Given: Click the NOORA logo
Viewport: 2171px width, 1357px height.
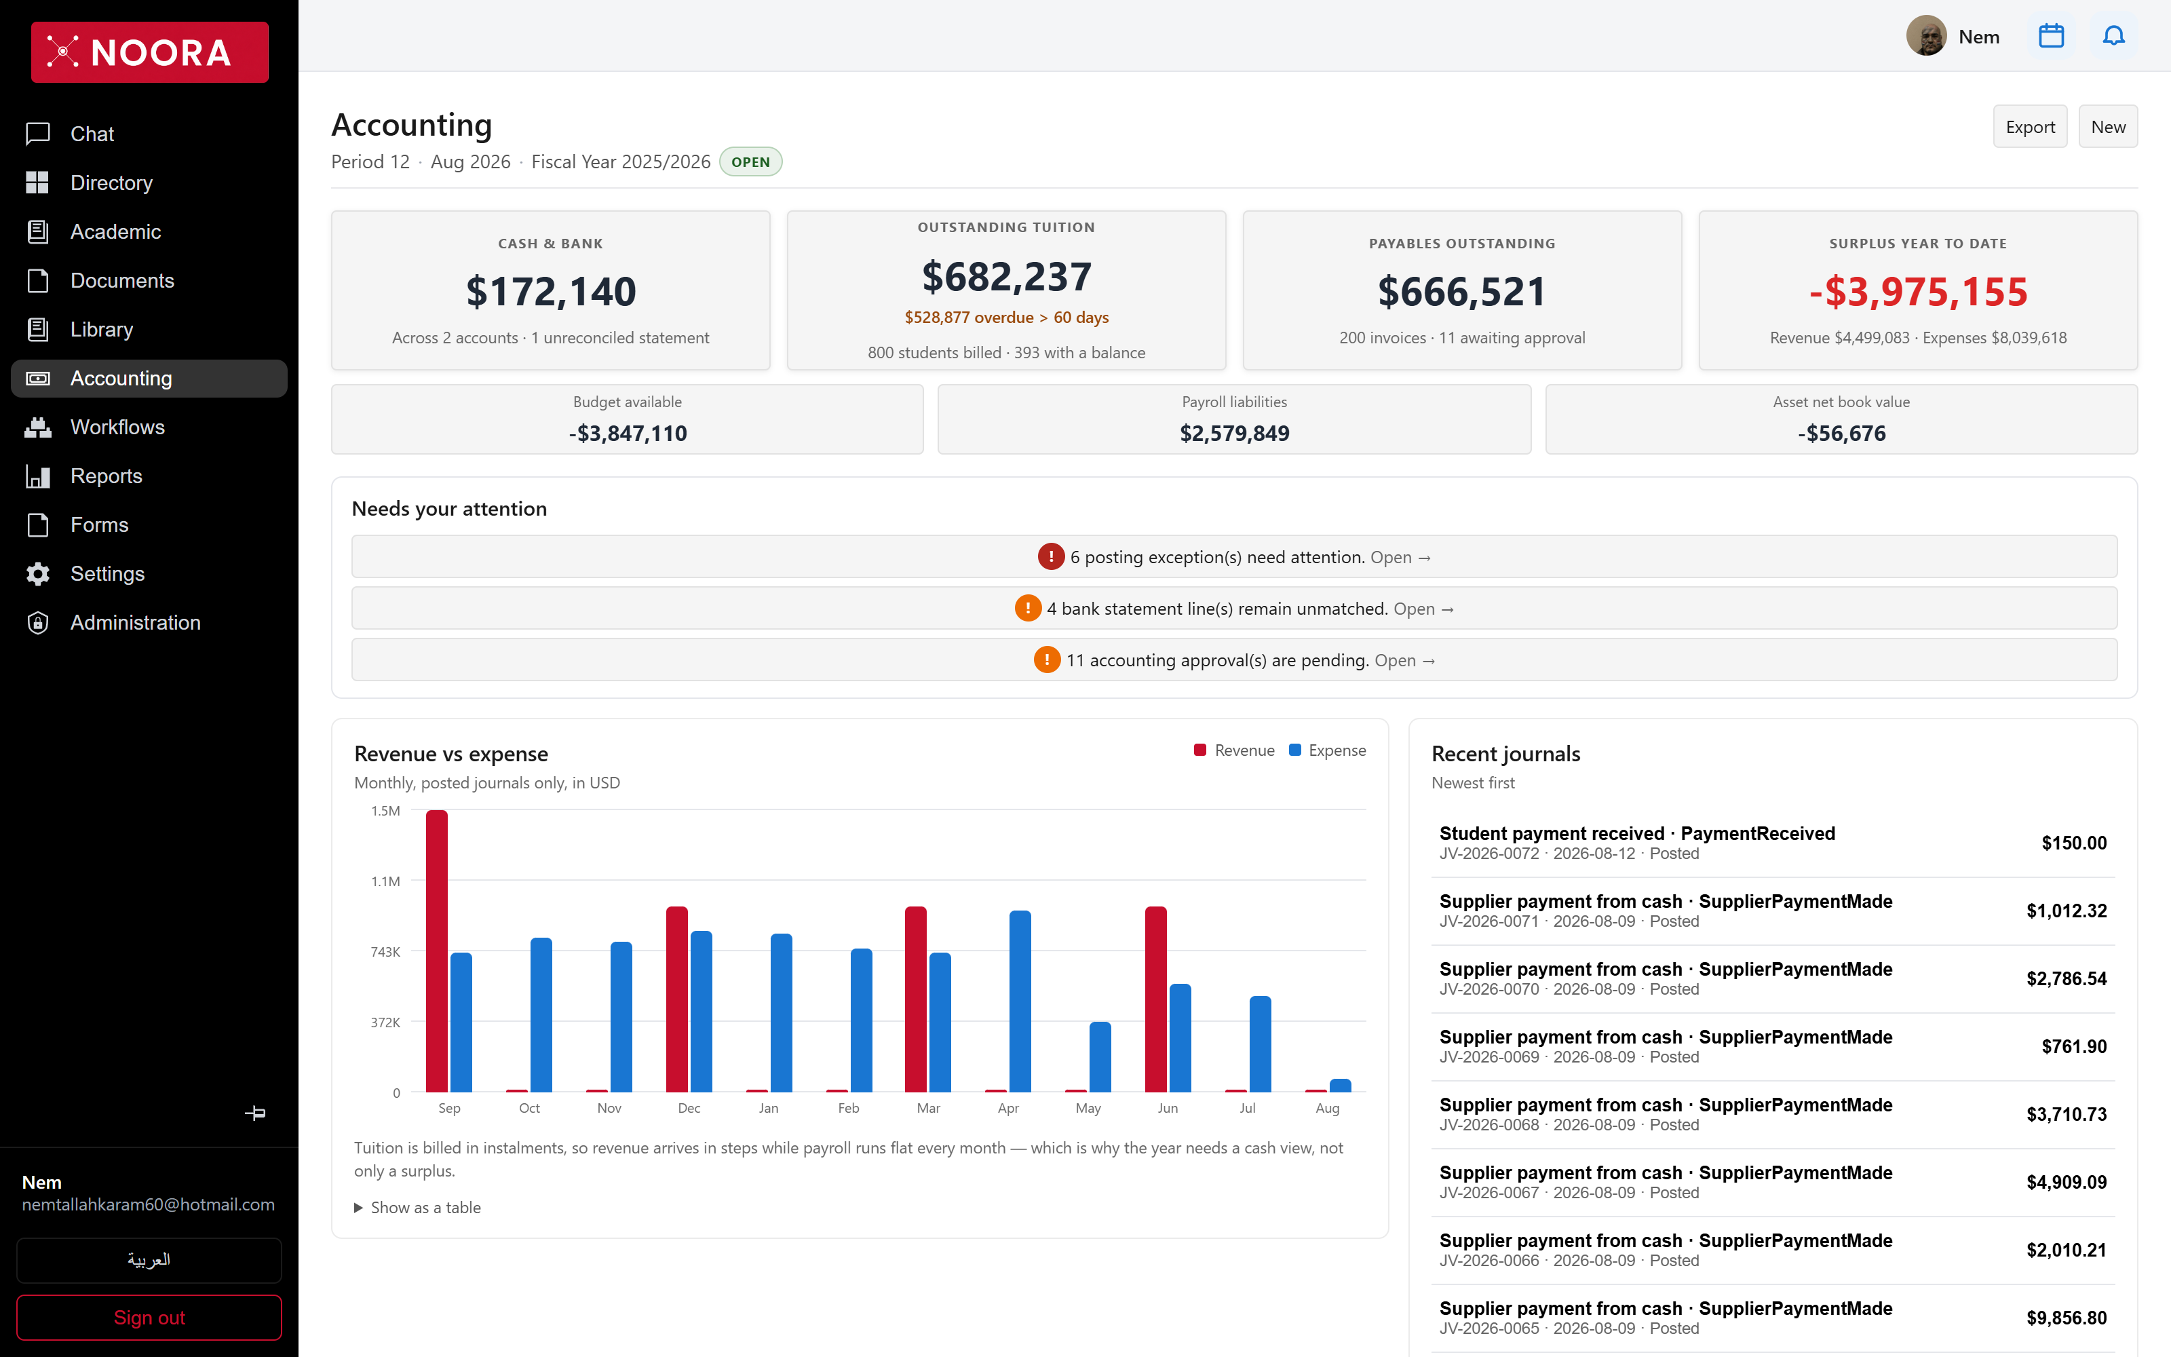Looking at the screenshot, I should coord(150,52).
